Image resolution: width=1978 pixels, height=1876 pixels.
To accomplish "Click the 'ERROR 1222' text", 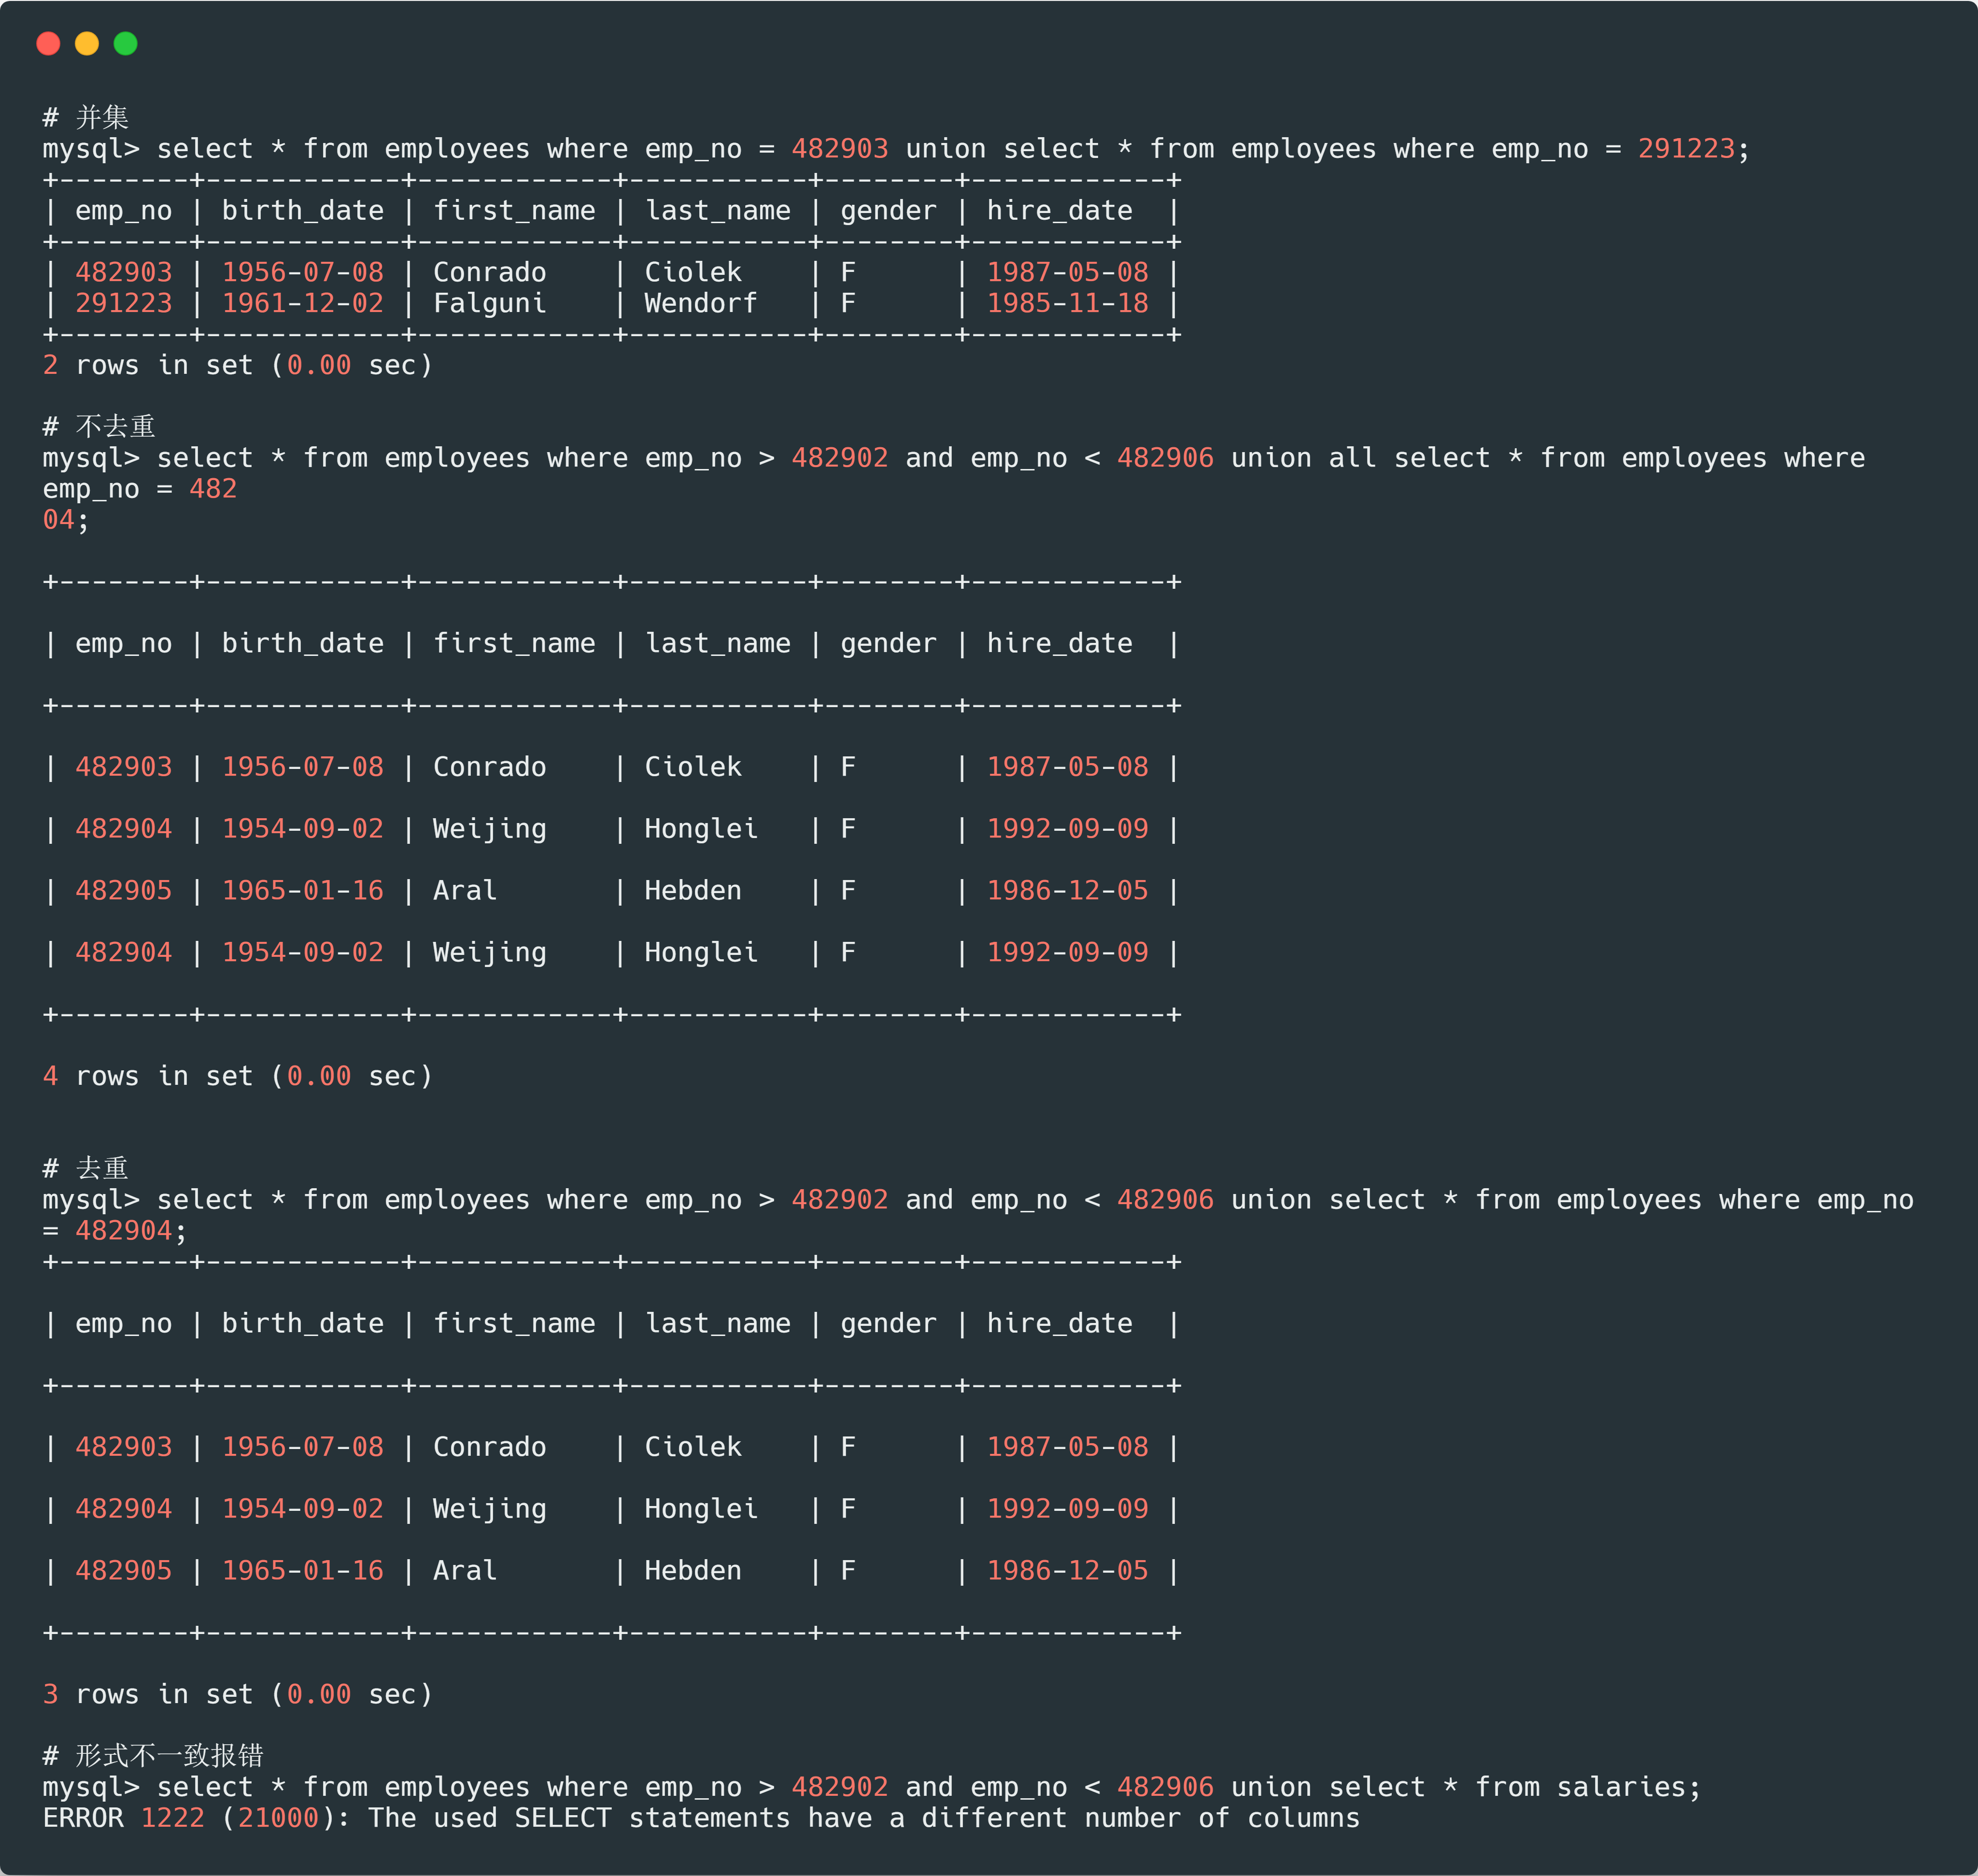I will pyautogui.click(x=124, y=1818).
